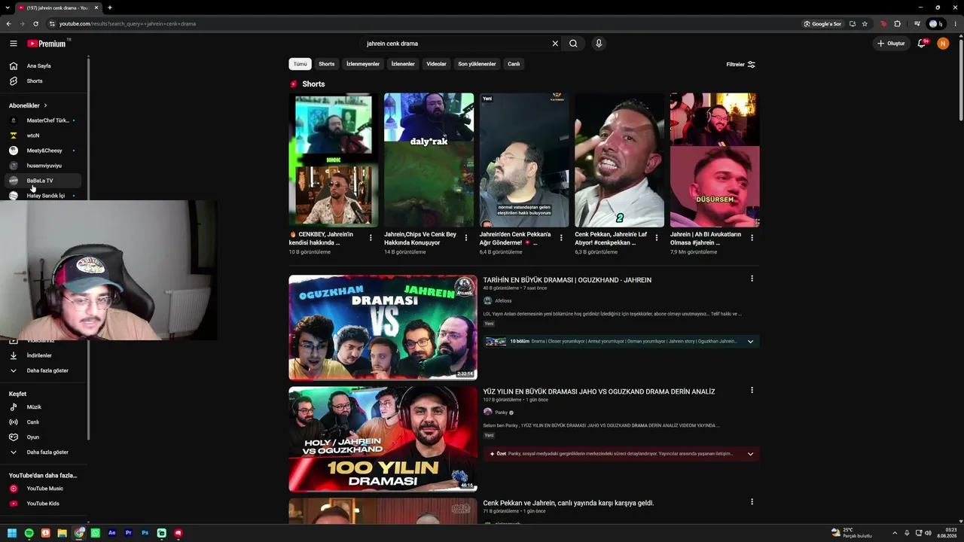Screen dimensions: 964x542
Task: Open the CENKBEY Jahrein short thumbnail
Action: (334, 160)
